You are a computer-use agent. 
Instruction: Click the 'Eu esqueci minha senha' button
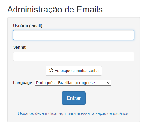click(74, 71)
